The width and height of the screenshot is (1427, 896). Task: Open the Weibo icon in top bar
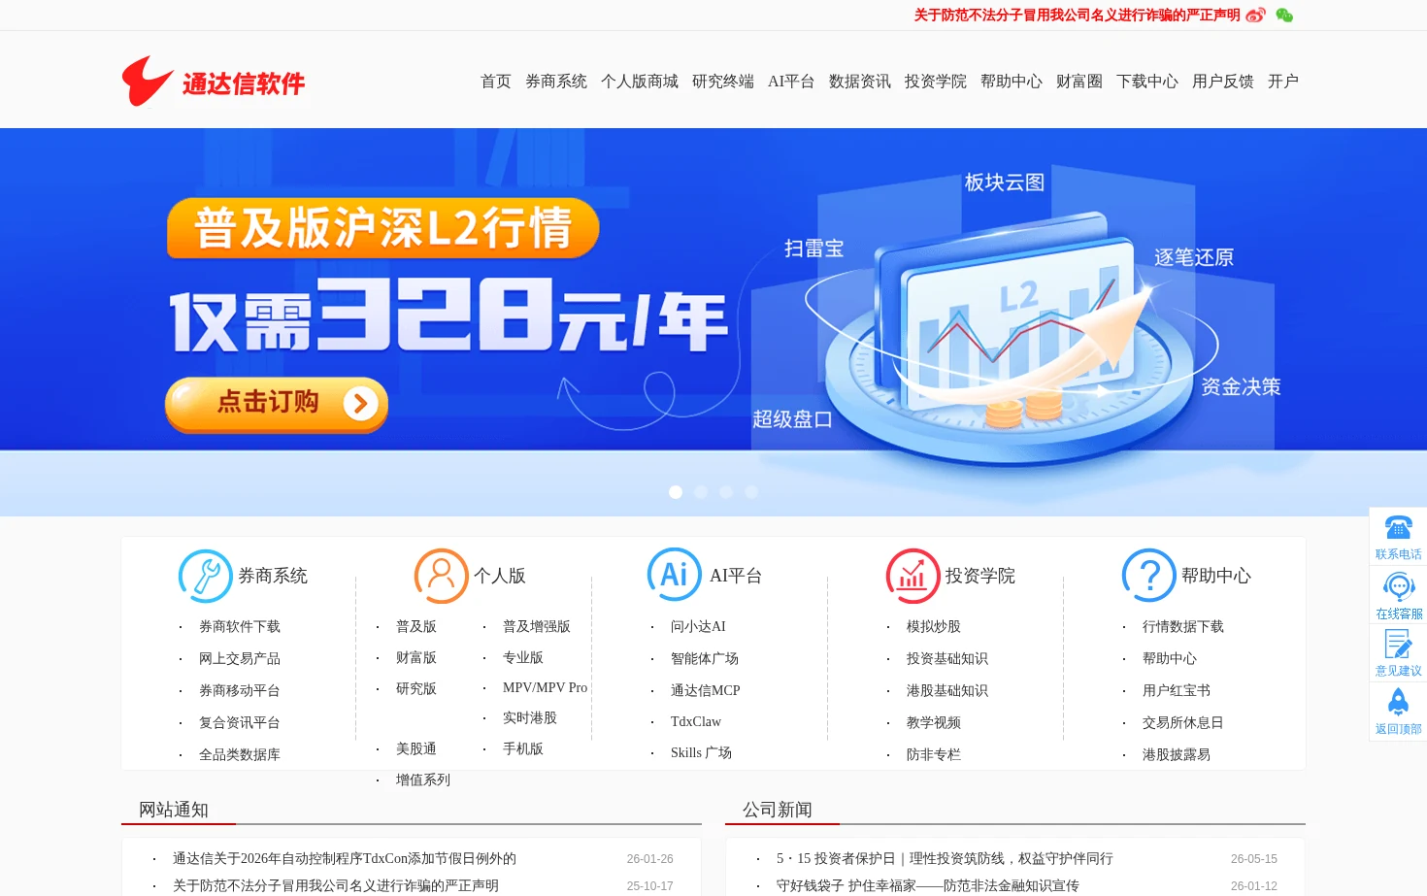pos(1256,16)
